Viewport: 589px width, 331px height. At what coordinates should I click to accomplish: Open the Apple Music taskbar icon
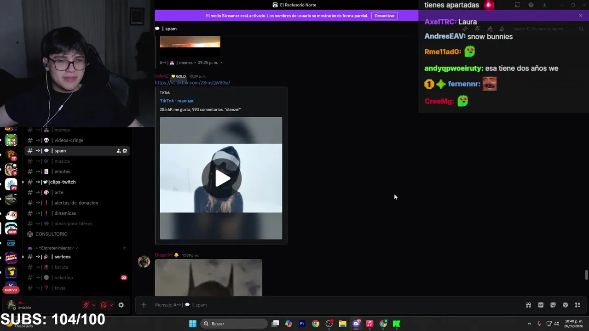click(x=370, y=324)
